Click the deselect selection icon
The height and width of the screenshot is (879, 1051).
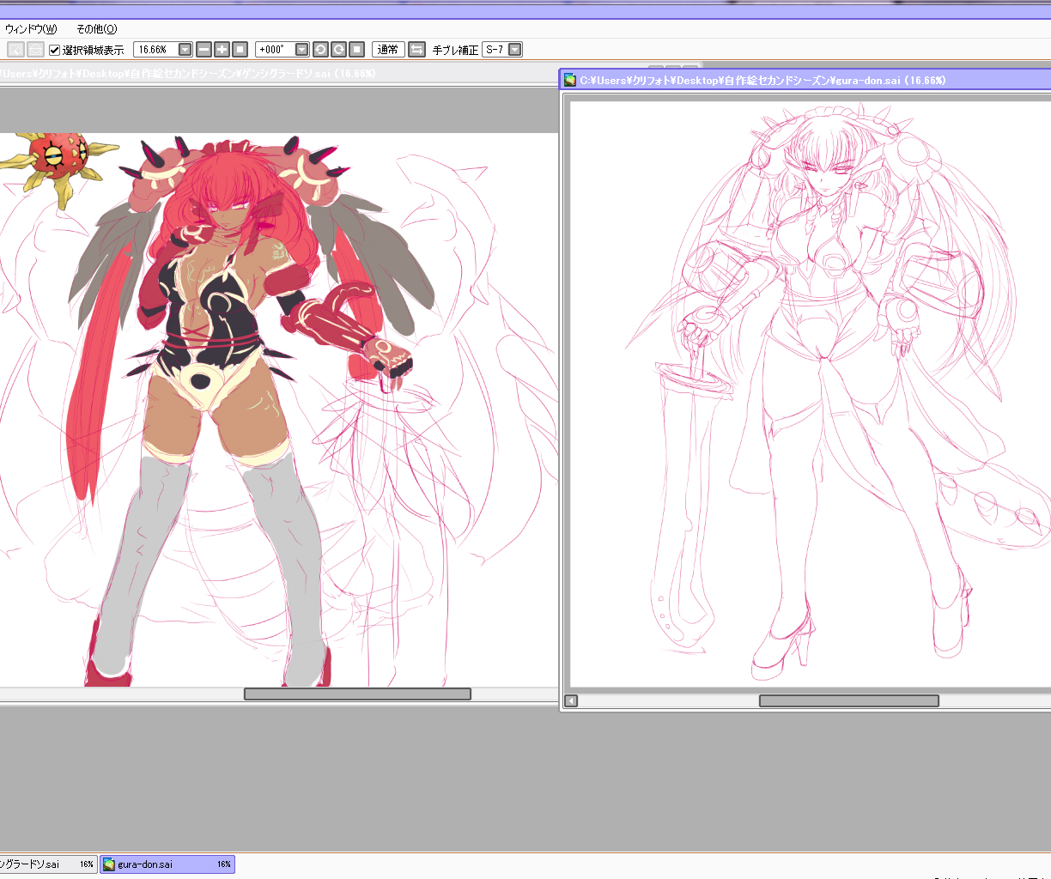coord(15,50)
